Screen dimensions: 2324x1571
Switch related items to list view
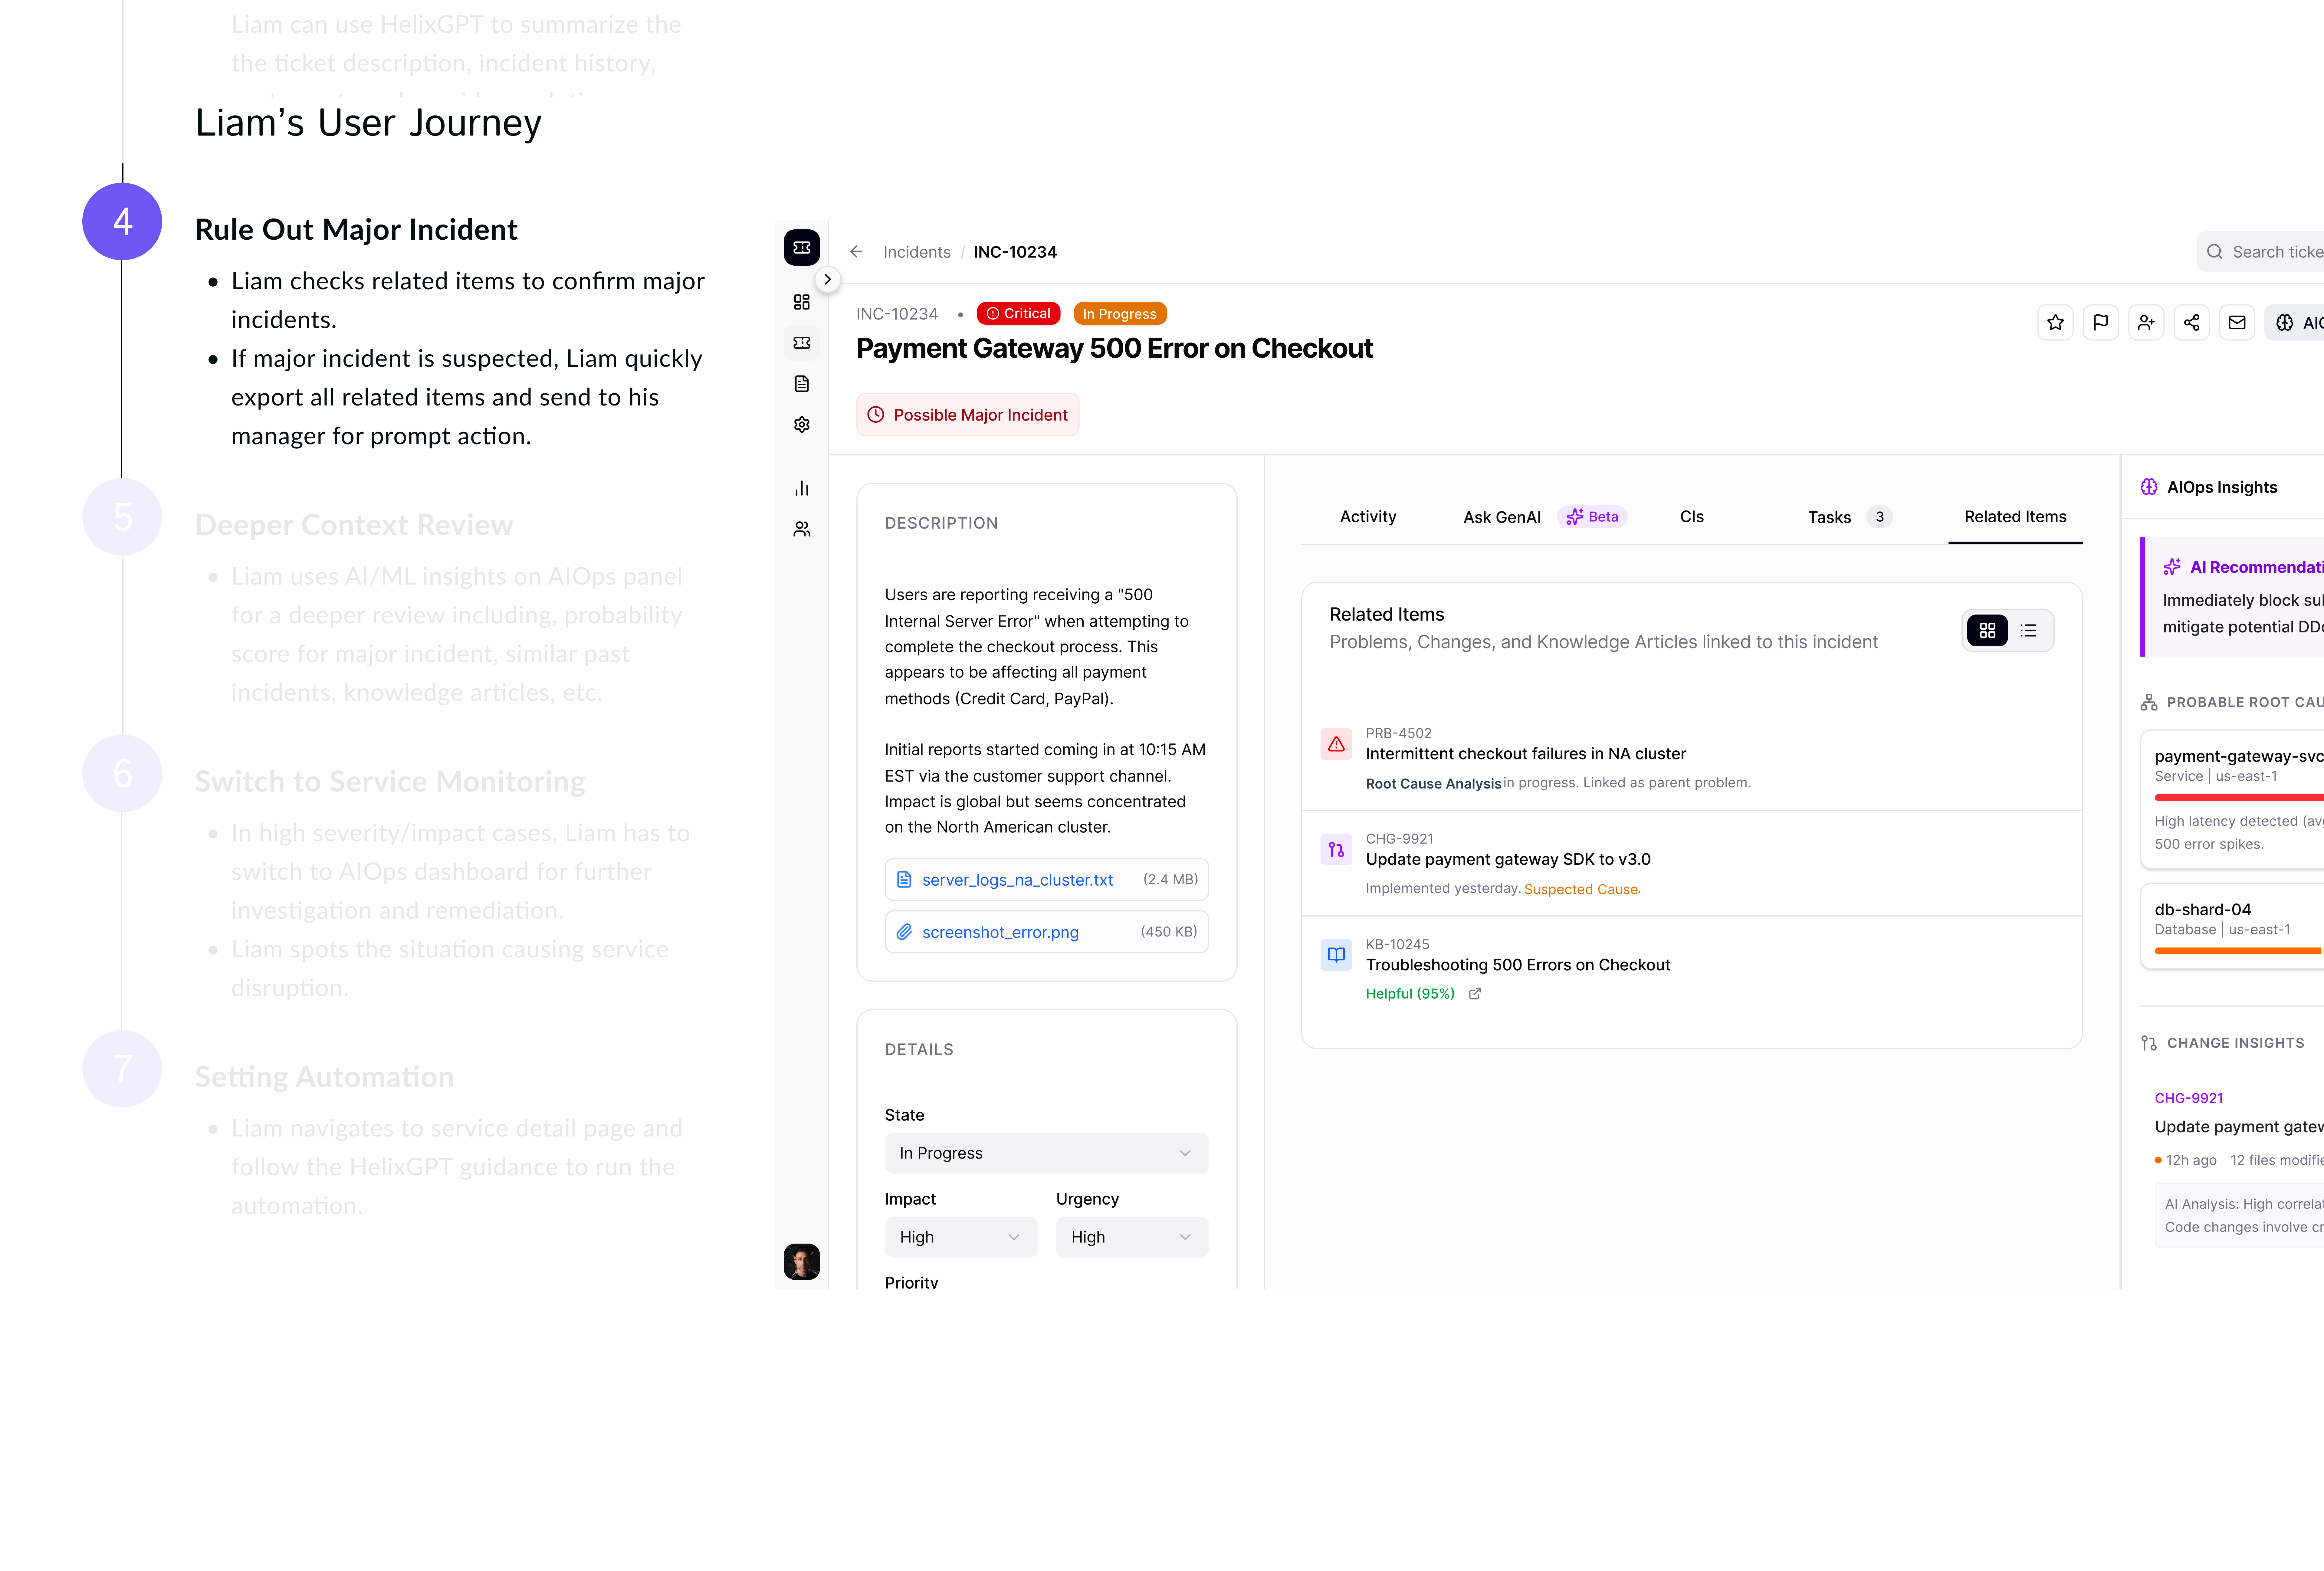tap(2028, 631)
